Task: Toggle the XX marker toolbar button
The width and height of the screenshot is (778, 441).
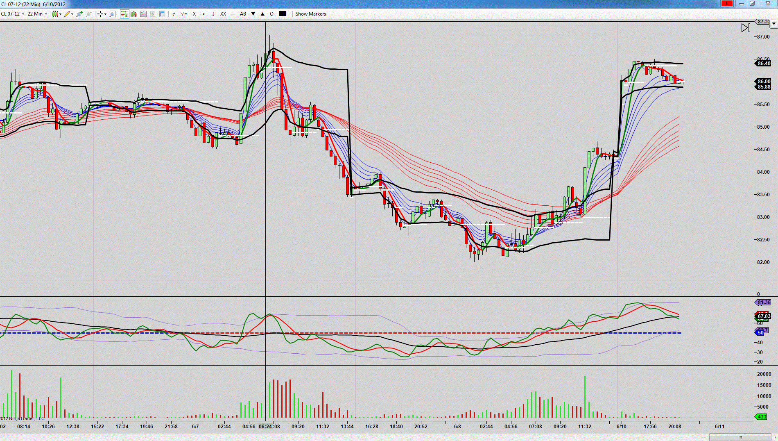Action: [x=223, y=14]
